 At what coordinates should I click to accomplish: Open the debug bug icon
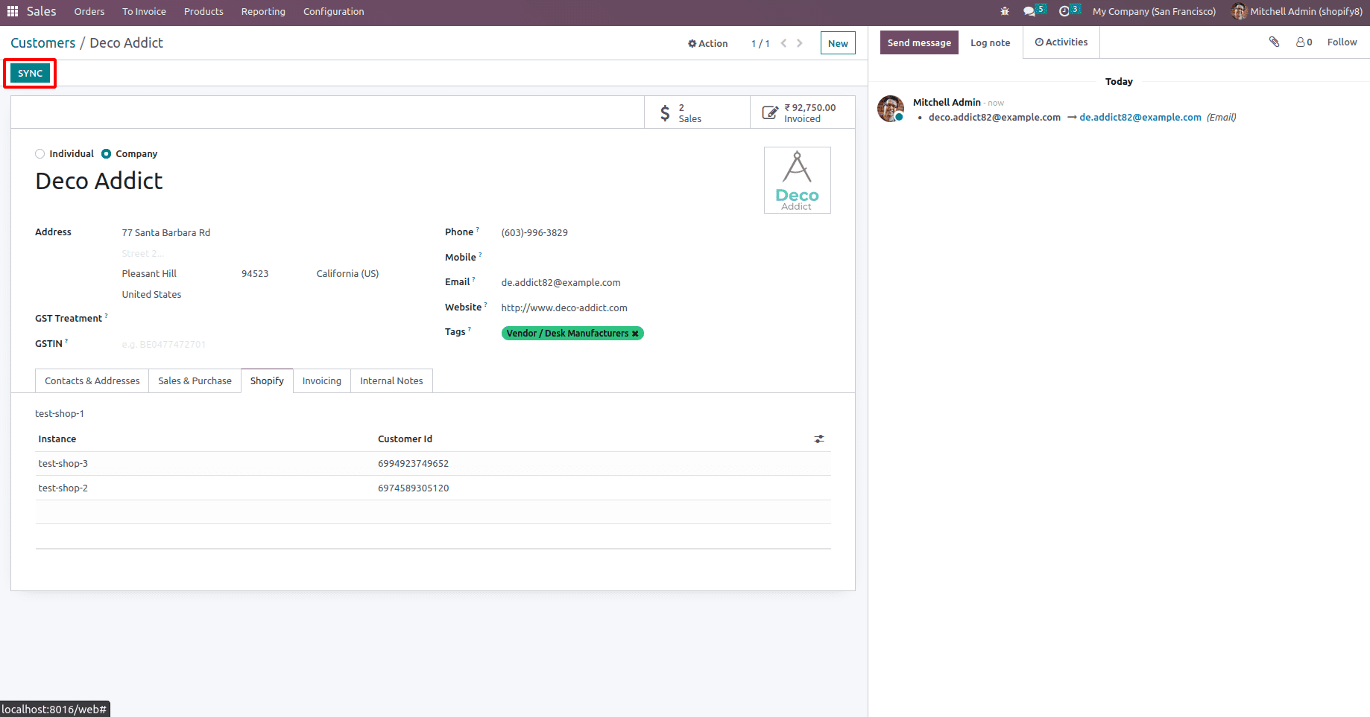coord(1005,11)
